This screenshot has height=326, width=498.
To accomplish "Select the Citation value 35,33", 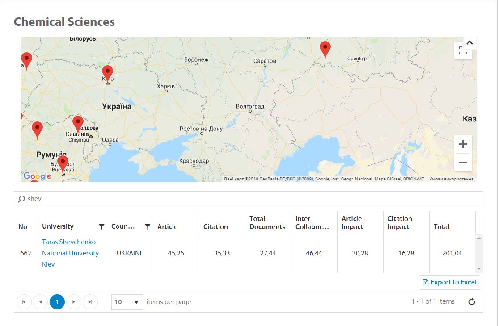I will [x=222, y=253].
